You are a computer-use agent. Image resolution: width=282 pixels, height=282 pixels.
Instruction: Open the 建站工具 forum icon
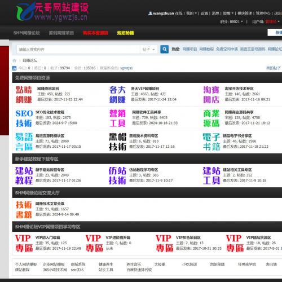[x=211, y=175]
